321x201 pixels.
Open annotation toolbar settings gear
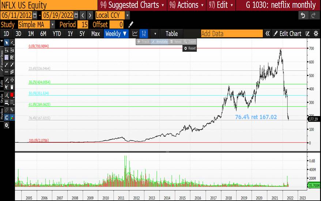[7, 125]
